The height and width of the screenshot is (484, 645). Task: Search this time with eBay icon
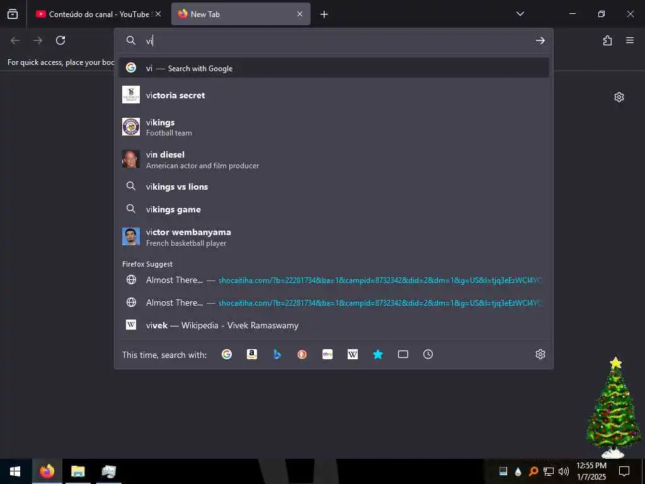[x=328, y=354]
